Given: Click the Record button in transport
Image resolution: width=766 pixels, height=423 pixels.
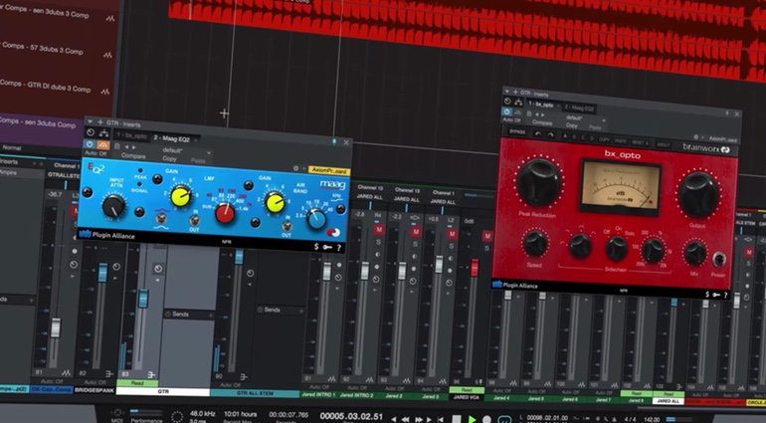Looking at the screenshot, I should (x=487, y=420).
